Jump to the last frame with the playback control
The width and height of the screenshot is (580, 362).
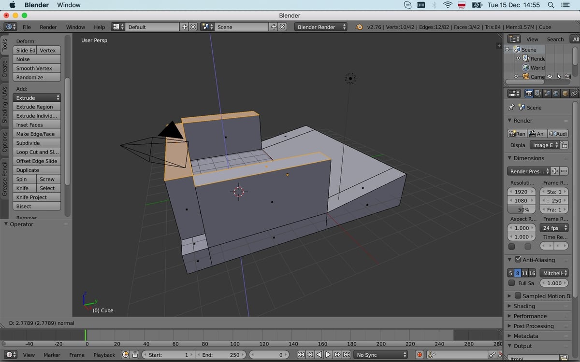(x=348, y=355)
